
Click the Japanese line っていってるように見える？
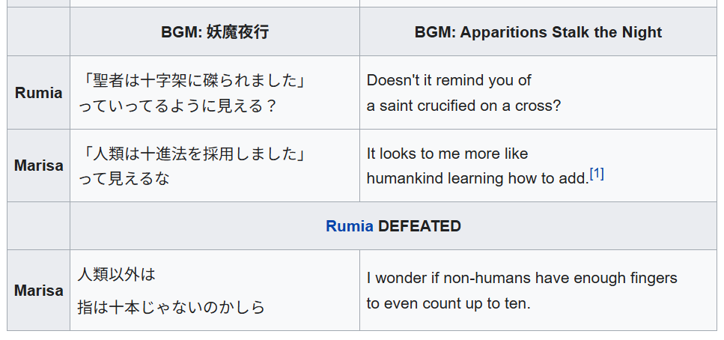point(177,106)
